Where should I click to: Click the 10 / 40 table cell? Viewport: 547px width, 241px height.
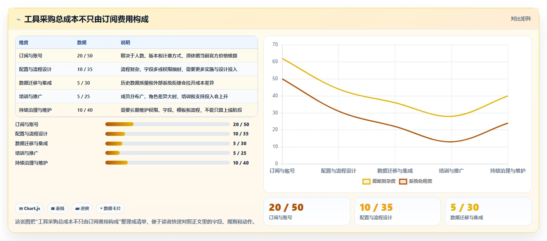pos(85,110)
